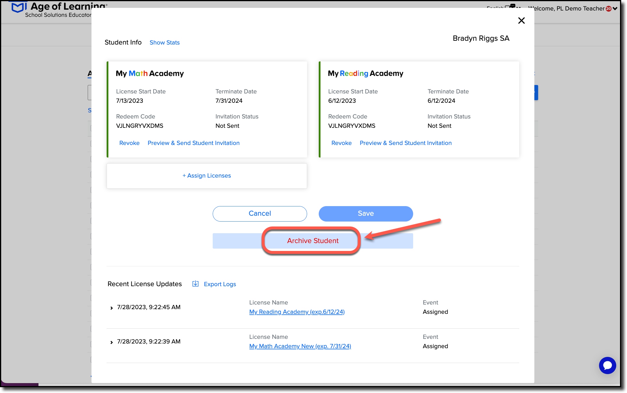Screen dimensions: 627x393
Task: Open the My Math Academy New license link
Action: click(x=300, y=346)
